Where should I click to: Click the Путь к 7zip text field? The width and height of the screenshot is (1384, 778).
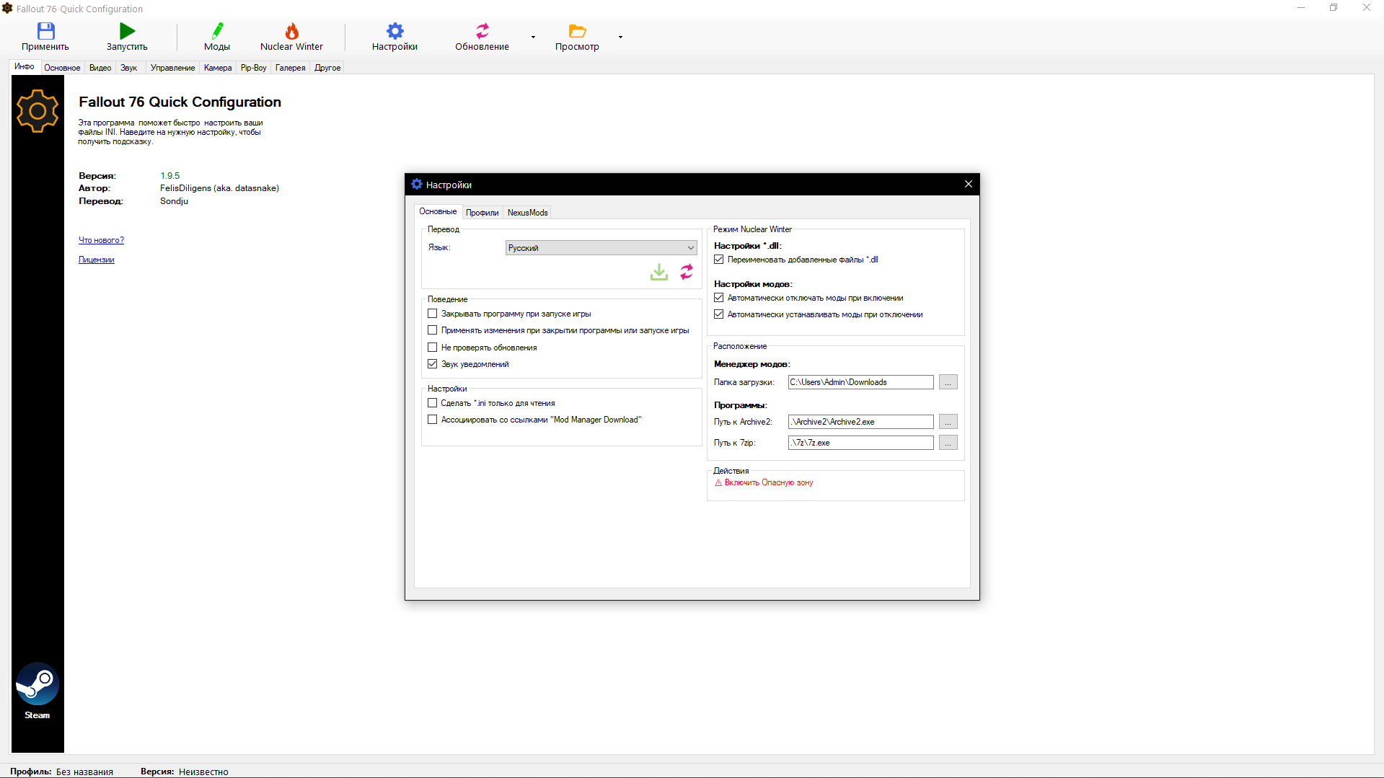[860, 443]
